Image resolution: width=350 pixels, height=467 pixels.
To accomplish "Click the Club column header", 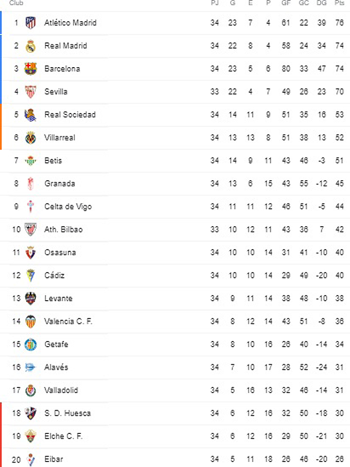I will click(16, 3).
